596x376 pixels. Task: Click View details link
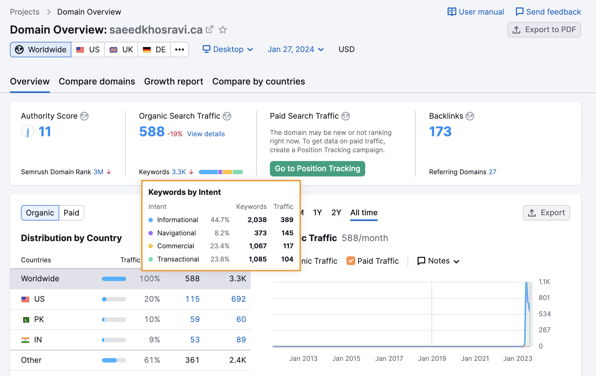(x=206, y=134)
